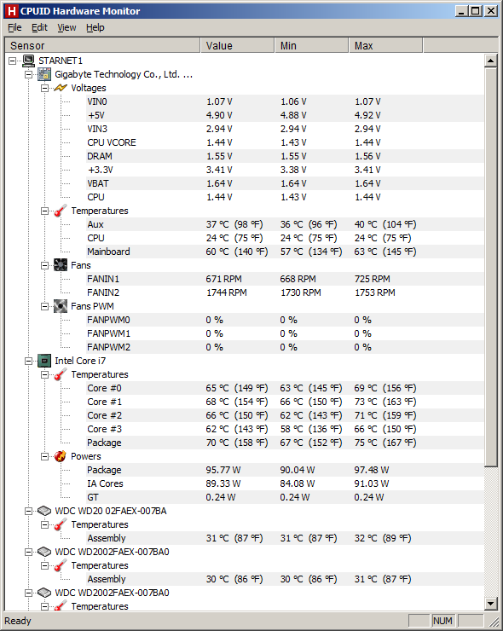Click the CPUID Hardware Monitor title bar logo
The image size is (503, 631).
click(12, 11)
